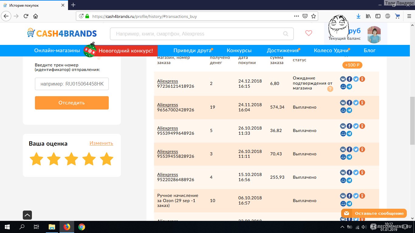Open Онлайн-магазины menu

point(57,51)
